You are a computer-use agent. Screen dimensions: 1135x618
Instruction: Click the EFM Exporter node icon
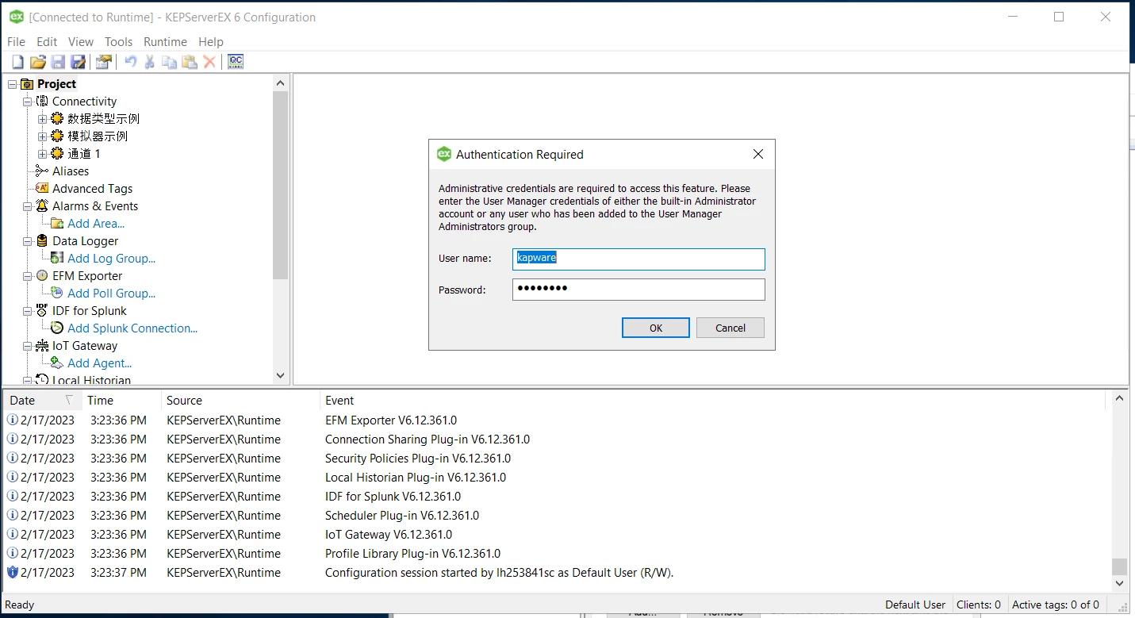[x=42, y=276]
